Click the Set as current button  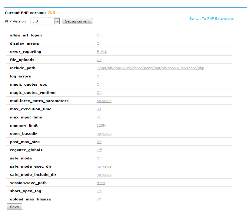click(x=77, y=21)
